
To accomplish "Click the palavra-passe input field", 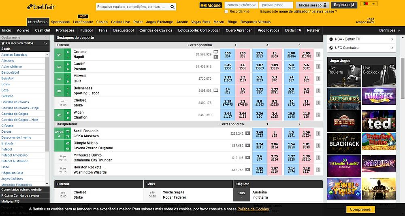I will (x=276, y=5).
